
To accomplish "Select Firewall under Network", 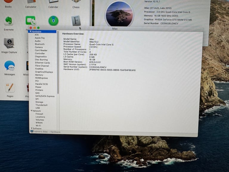I will coord(39,114).
